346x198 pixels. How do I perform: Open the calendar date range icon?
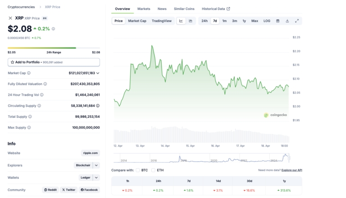tap(278, 21)
